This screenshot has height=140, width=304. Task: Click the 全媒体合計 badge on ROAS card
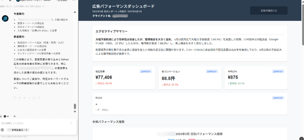pos(278,97)
